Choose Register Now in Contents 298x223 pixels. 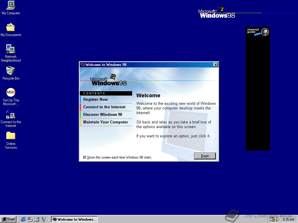click(x=106, y=99)
